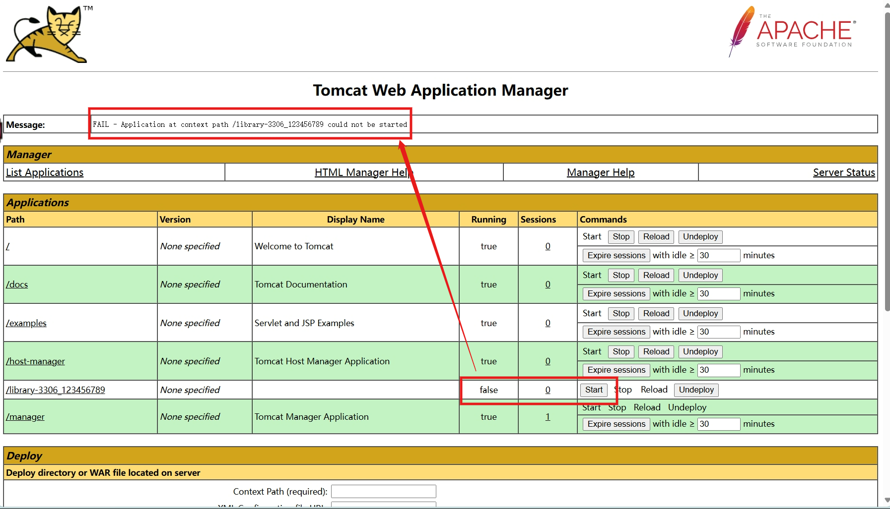Expire sessions for root application
The image size is (890, 509).
point(616,255)
